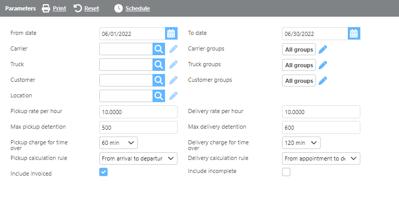Uncheck the Include invoiced checkbox
Screen dimensions: 399x210
coord(103,172)
